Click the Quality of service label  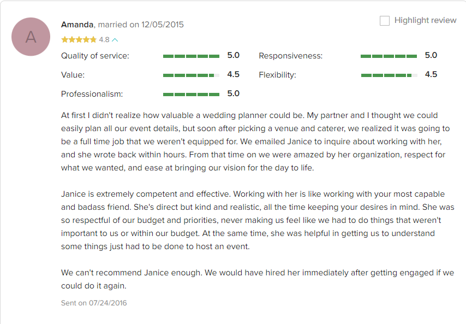point(95,56)
